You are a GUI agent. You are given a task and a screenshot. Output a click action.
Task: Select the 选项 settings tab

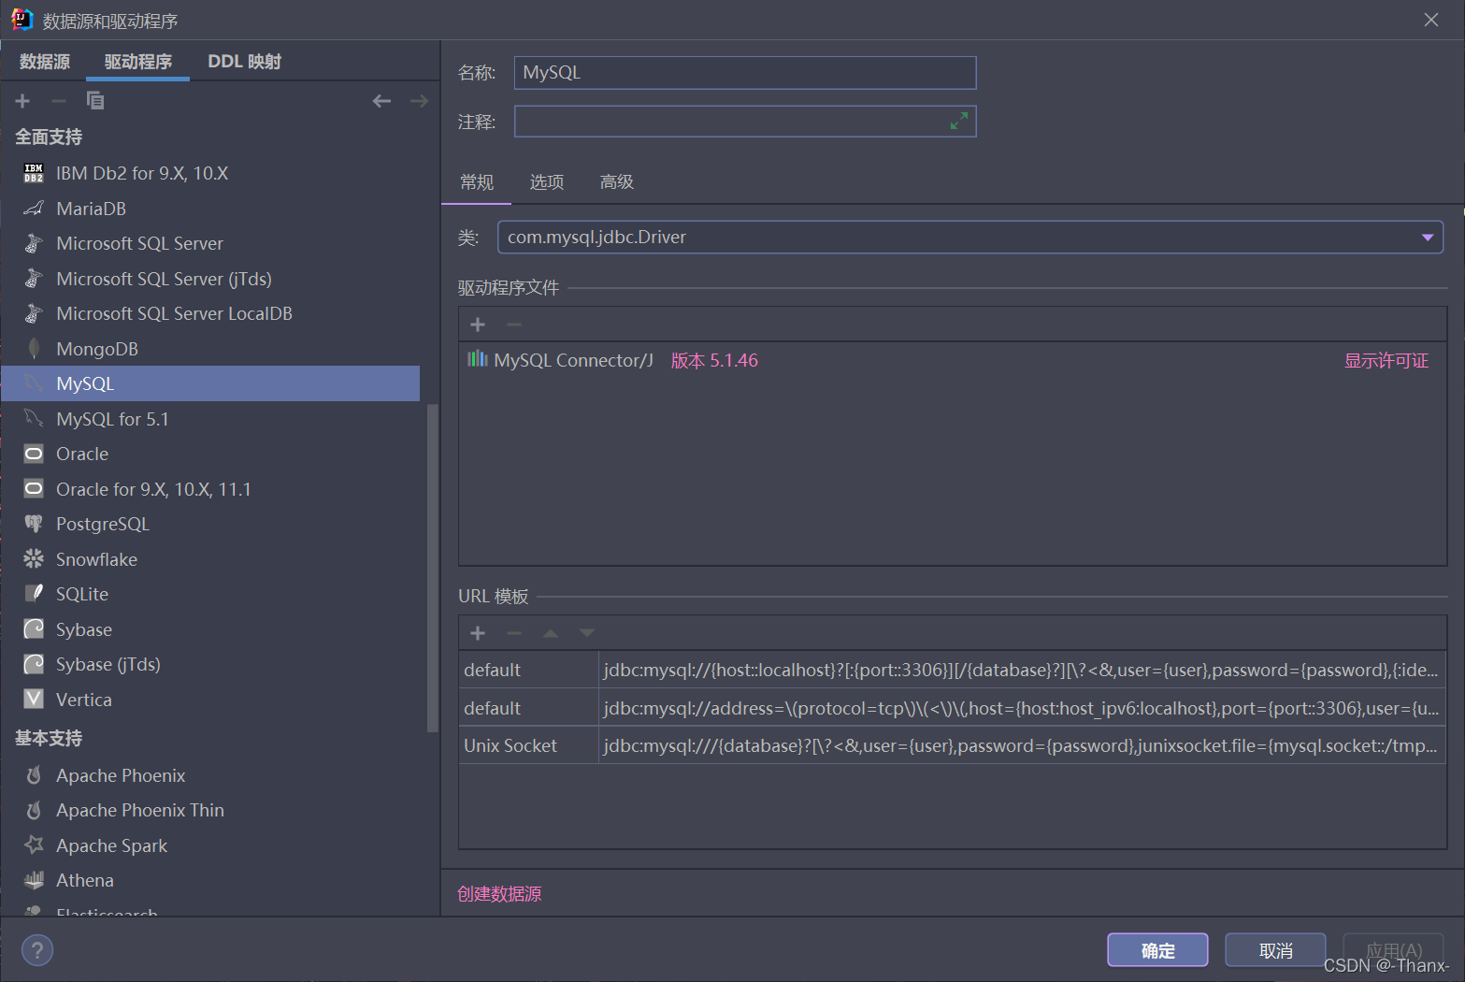[x=547, y=182]
